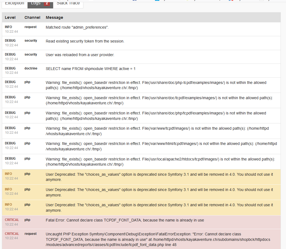Click the doctrine channel label
Image resolution: width=286 pixels, height=249 pixels.
[x=31, y=68]
